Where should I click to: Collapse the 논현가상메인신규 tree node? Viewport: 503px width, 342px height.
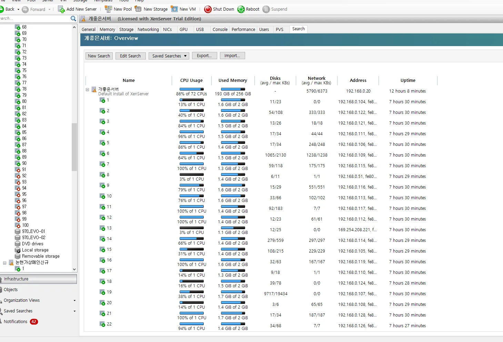[x=5, y=263]
